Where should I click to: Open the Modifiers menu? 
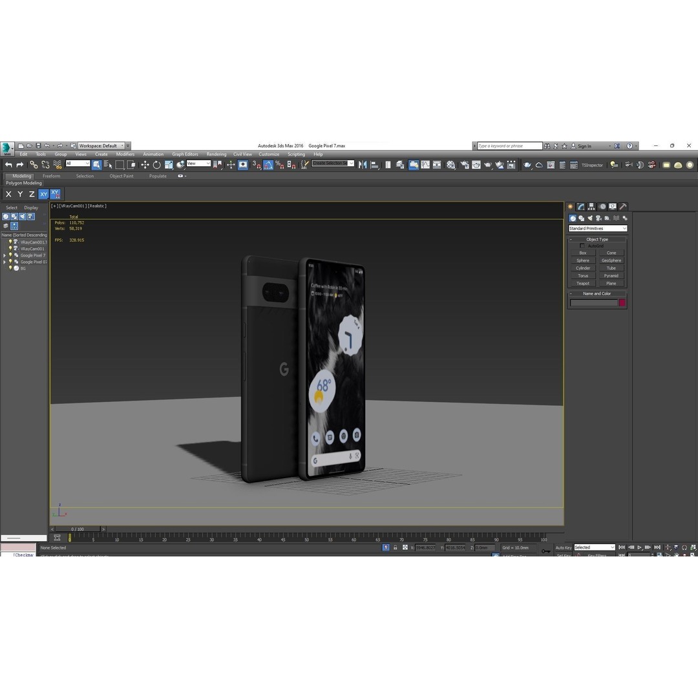[x=125, y=154]
